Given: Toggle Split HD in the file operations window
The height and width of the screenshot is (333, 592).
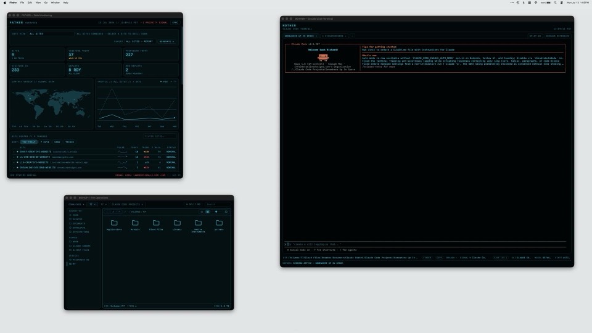Looking at the screenshot, I should tap(194, 204).
